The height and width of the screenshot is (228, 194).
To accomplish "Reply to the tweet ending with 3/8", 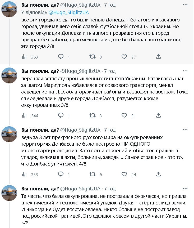I will pos(61,115).
